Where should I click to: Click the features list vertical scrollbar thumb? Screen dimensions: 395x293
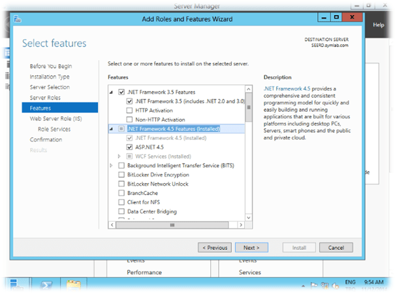248,109
